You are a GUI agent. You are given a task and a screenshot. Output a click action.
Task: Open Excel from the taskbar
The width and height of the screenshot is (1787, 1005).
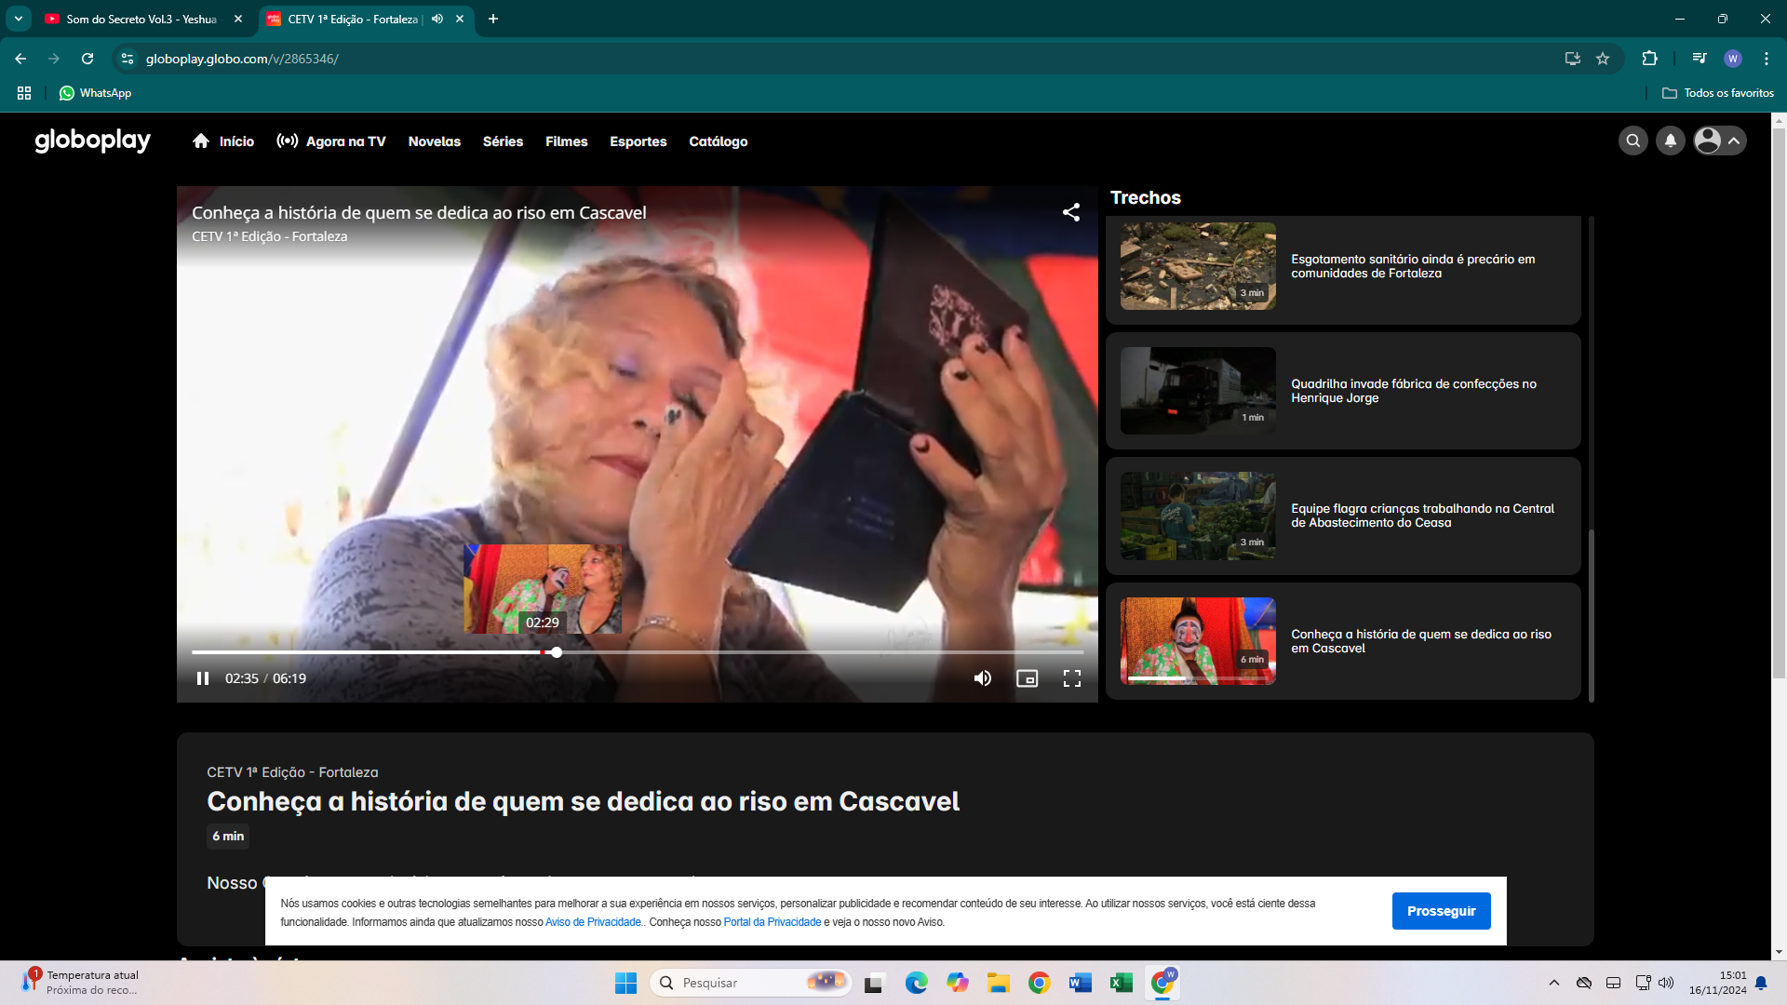[1121, 983]
